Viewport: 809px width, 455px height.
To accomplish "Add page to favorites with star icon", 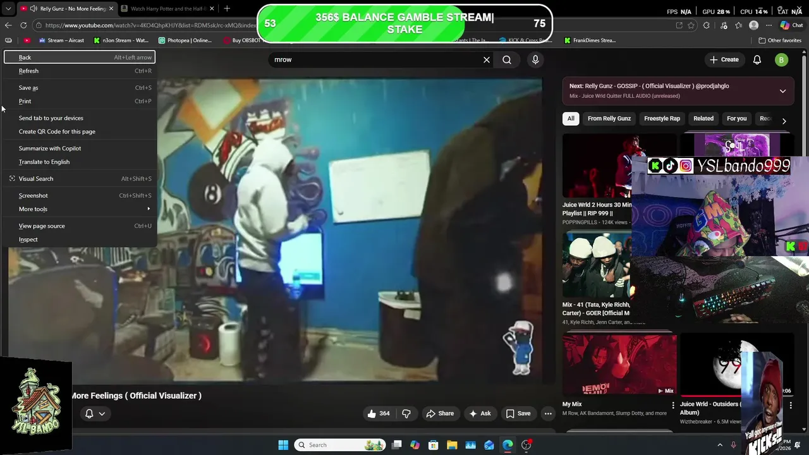I will pyautogui.click(x=691, y=25).
